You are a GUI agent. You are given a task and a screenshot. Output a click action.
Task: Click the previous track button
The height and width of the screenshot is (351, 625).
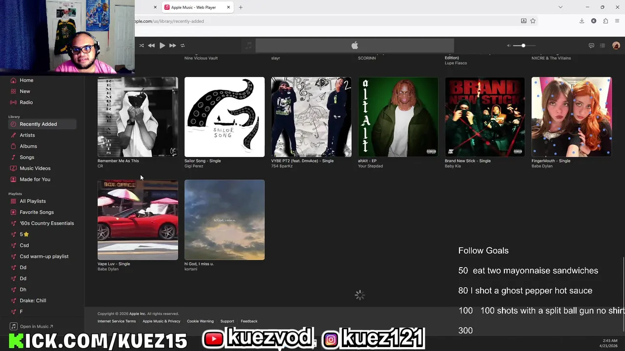pyautogui.click(x=151, y=45)
